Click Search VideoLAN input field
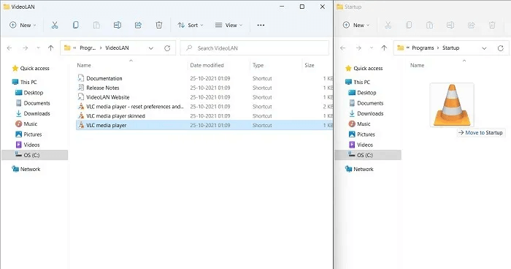Screen dimensions: 511x269 pyautogui.click(x=255, y=48)
